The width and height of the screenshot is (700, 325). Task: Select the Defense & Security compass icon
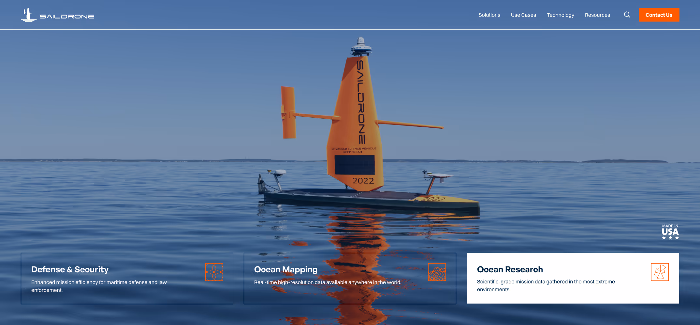pos(214,271)
